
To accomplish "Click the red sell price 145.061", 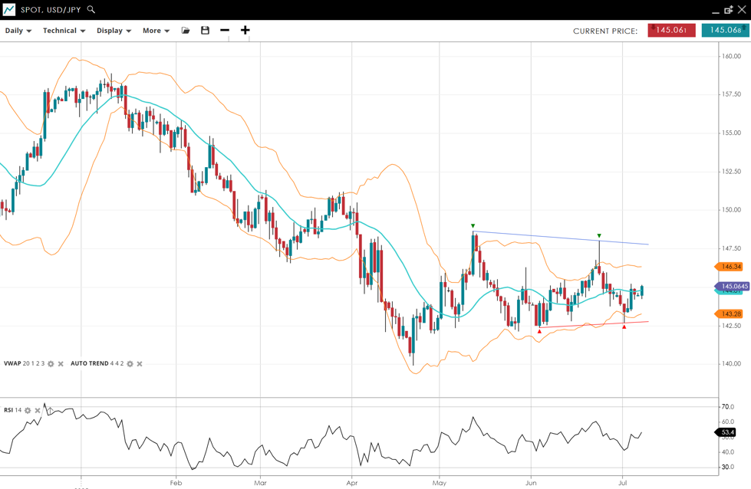I will (x=671, y=31).
